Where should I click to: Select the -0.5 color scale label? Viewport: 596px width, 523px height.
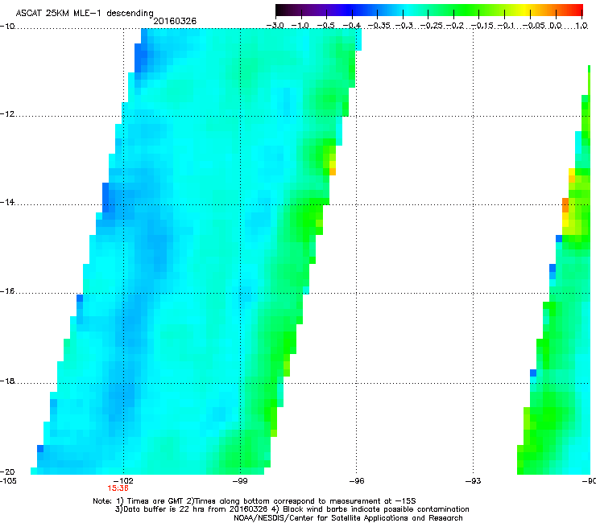pos(325,26)
